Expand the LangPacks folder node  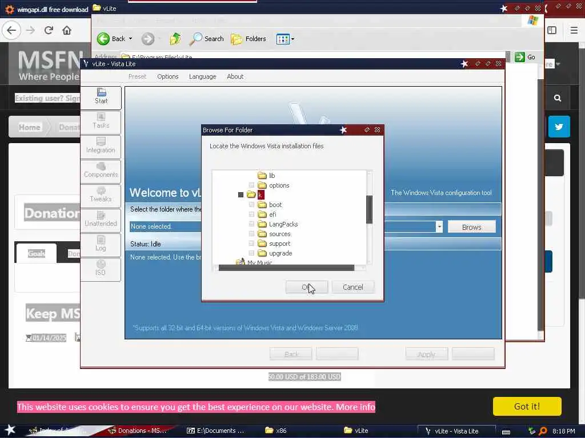coord(251,224)
